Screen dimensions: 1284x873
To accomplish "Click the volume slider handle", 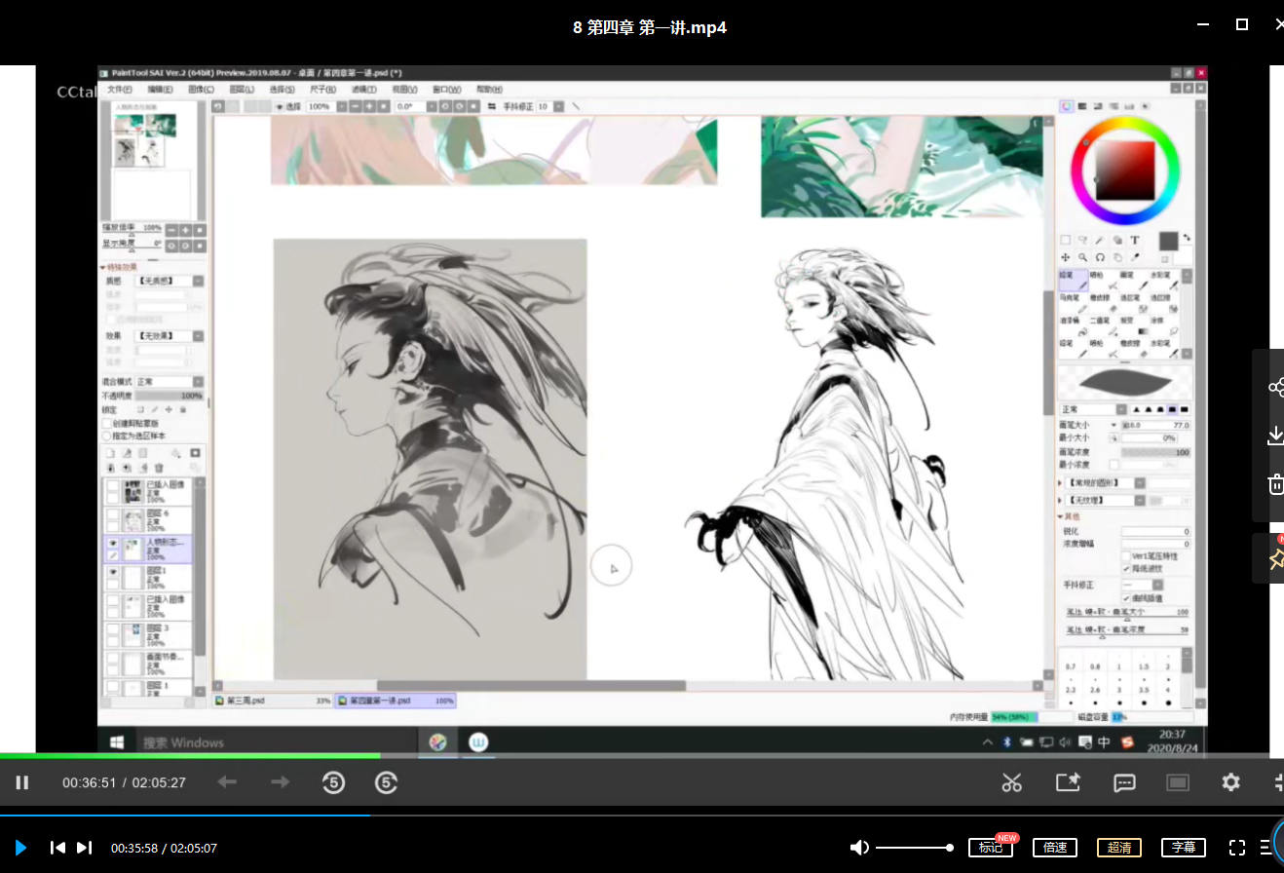I will tap(950, 848).
